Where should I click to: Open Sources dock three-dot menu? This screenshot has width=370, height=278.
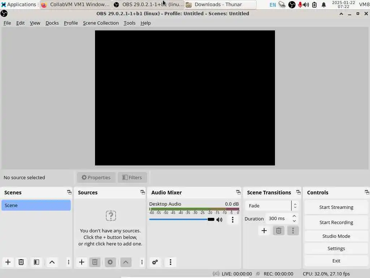(142, 262)
